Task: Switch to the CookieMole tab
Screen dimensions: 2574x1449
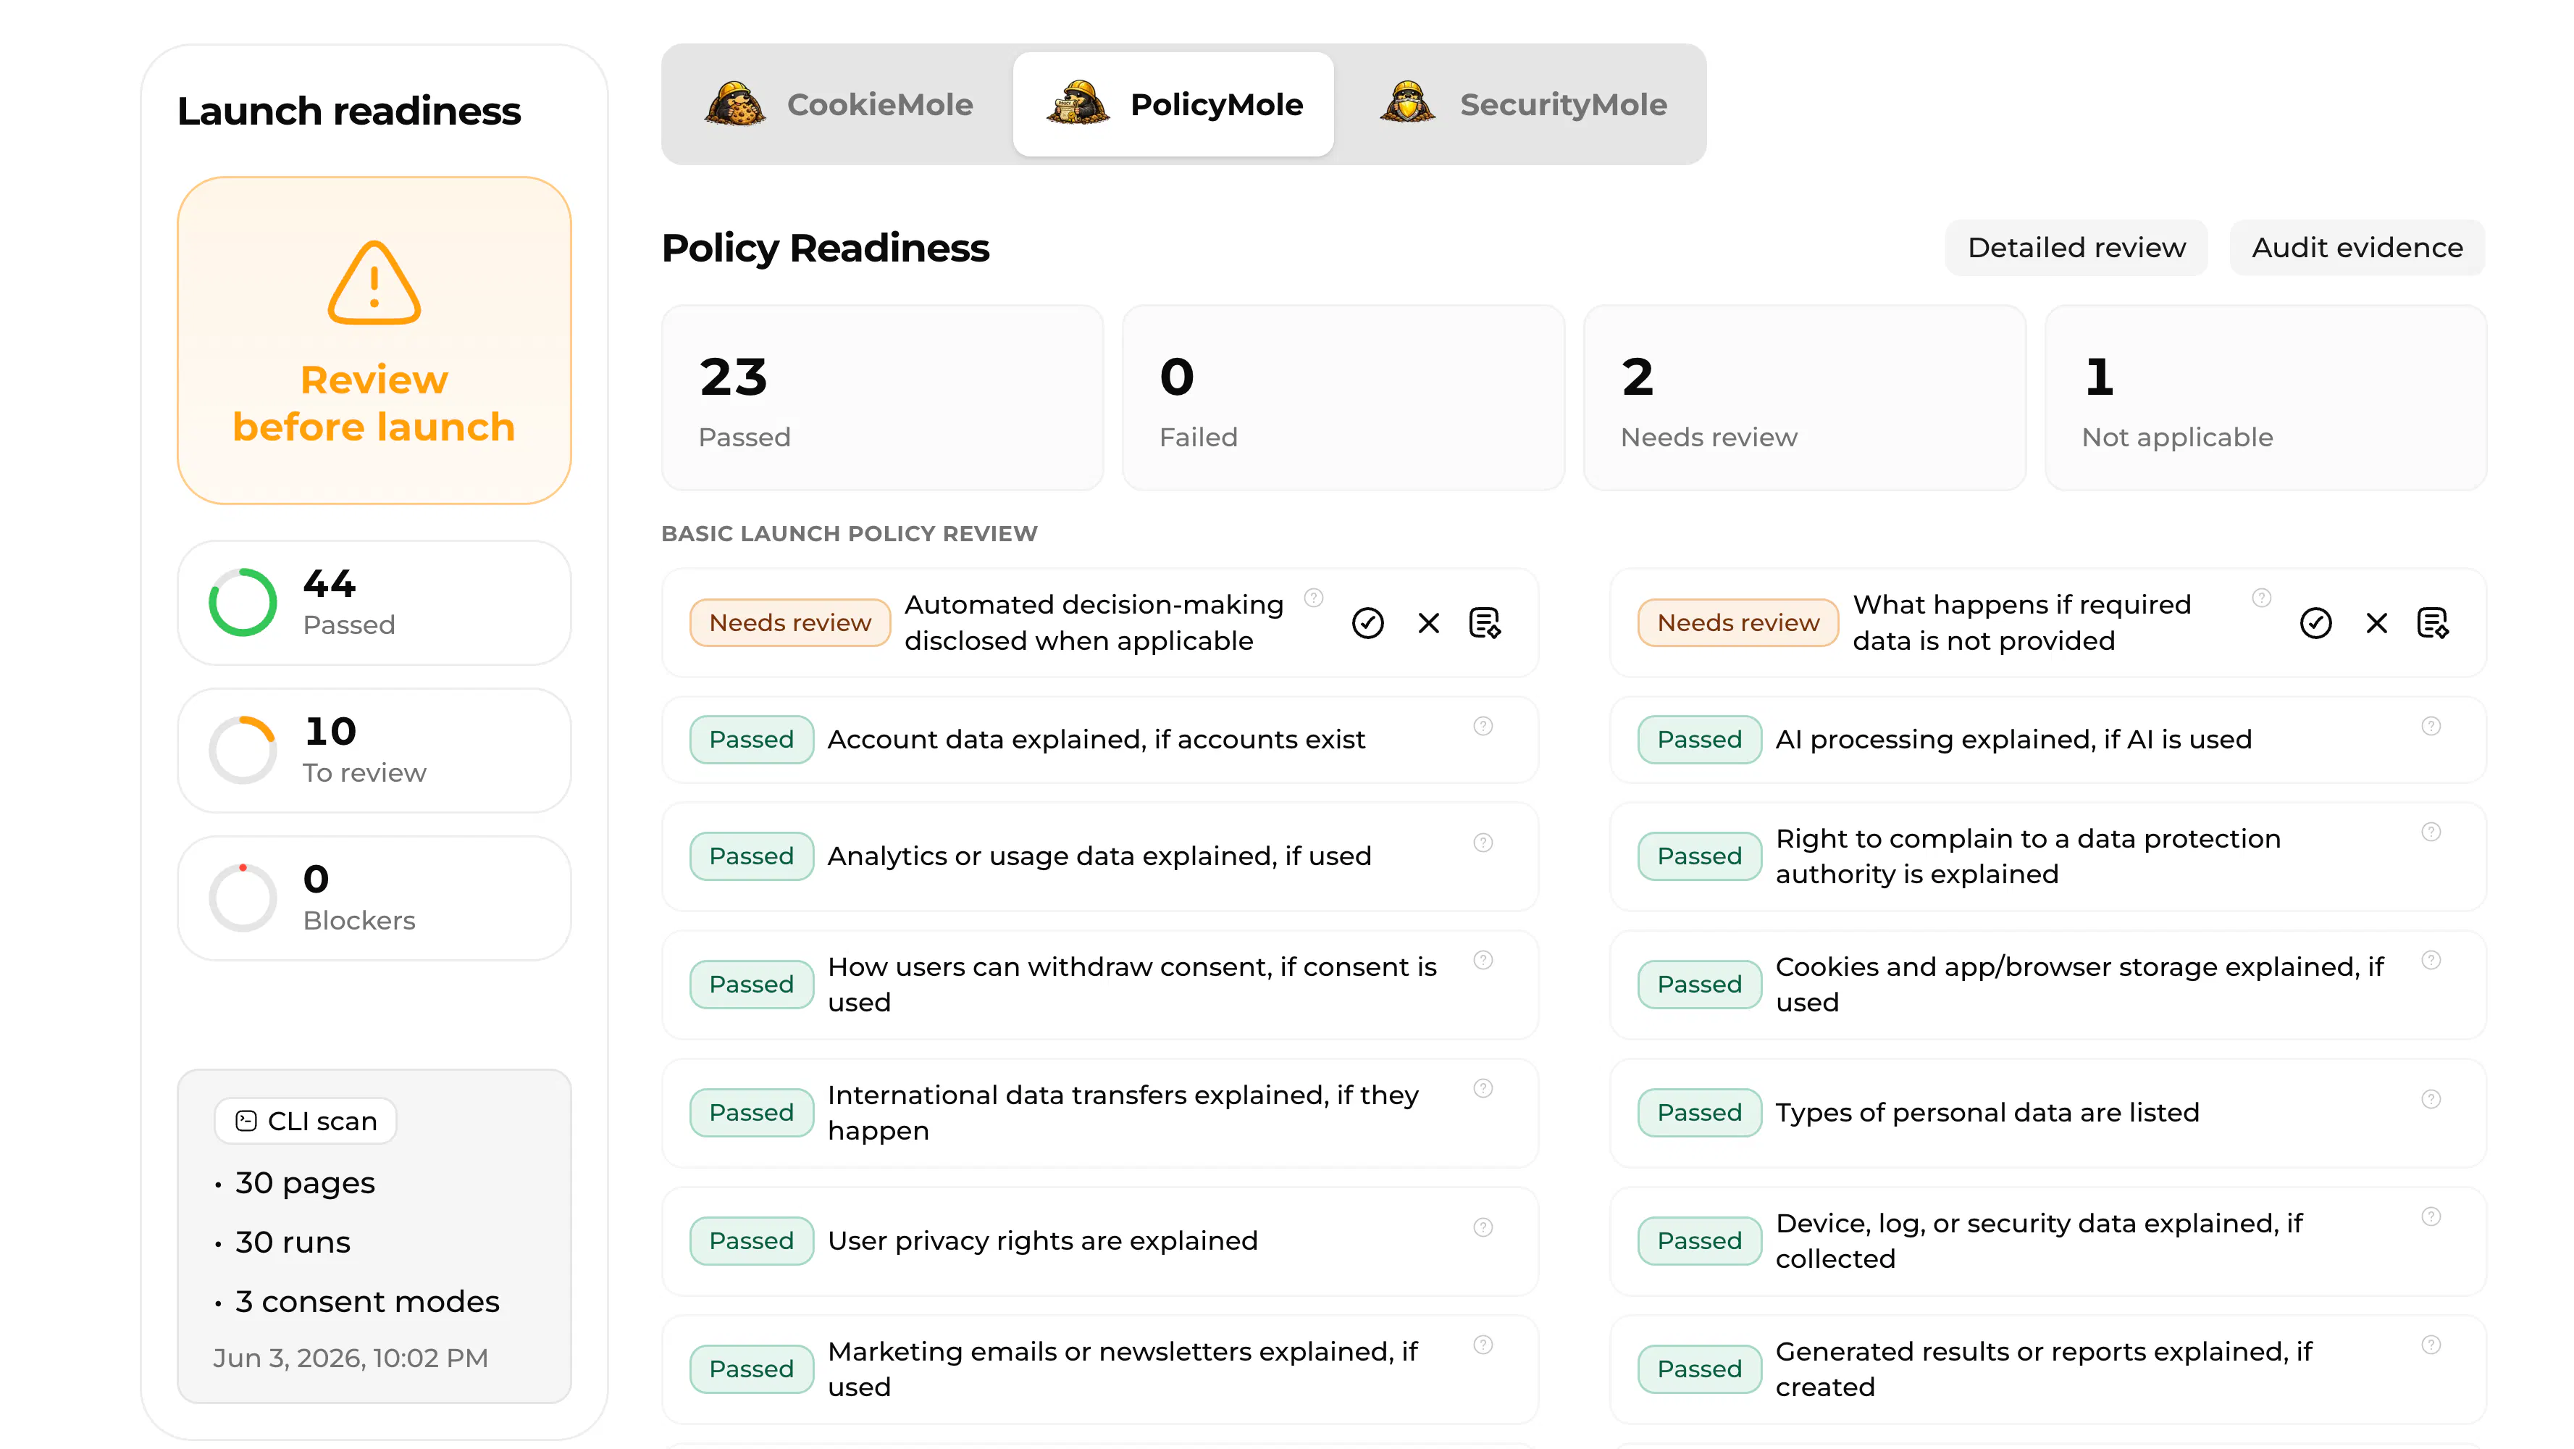Action: pos(837,104)
